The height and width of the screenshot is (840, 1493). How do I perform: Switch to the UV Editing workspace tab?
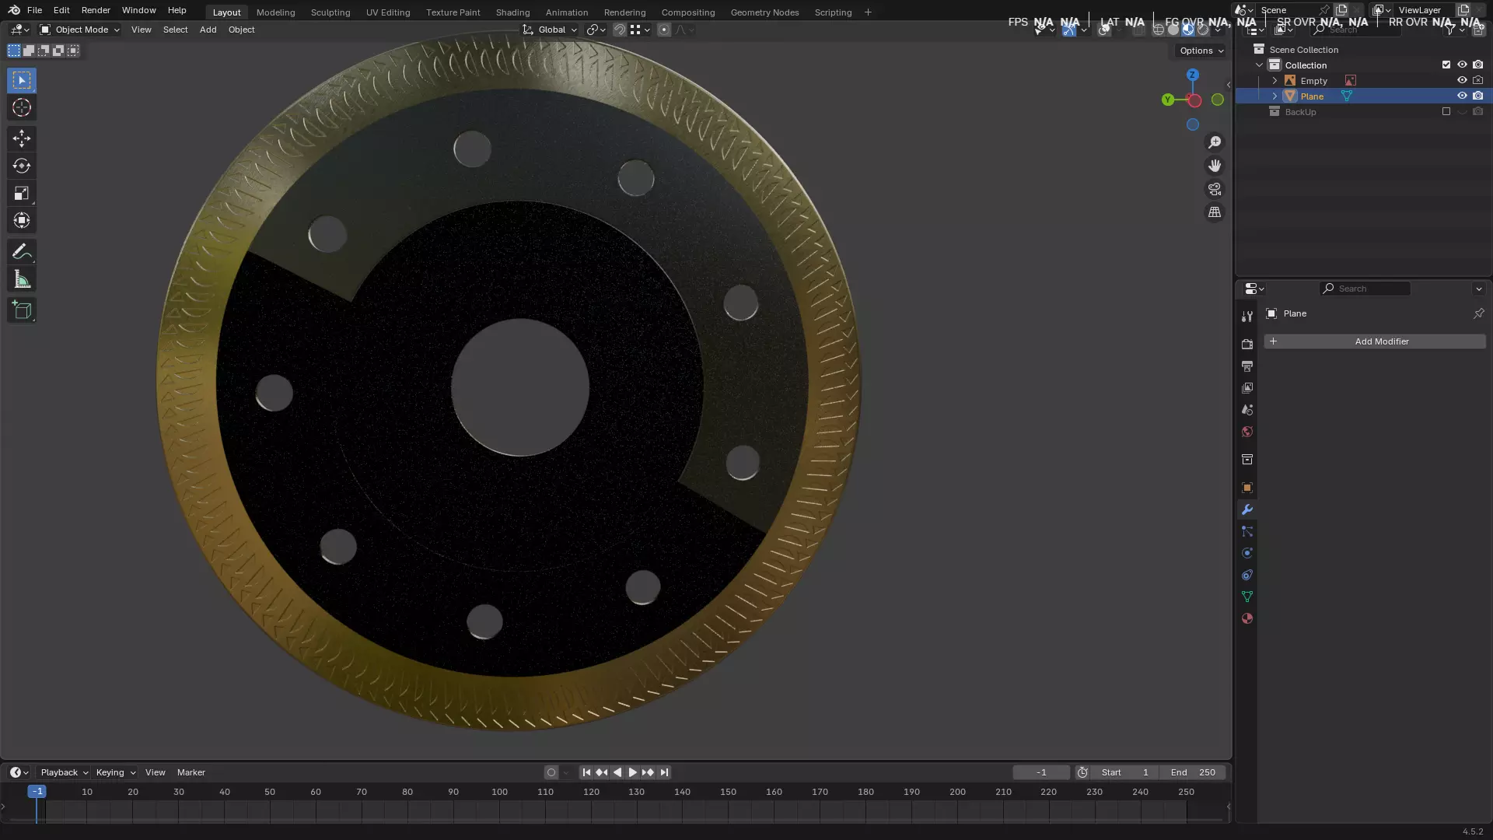tap(388, 12)
